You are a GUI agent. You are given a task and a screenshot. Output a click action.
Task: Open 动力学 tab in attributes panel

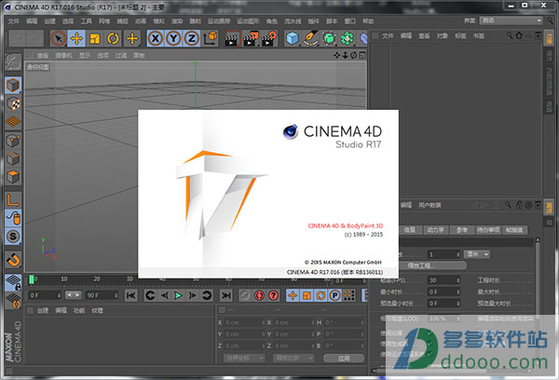click(436, 230)
